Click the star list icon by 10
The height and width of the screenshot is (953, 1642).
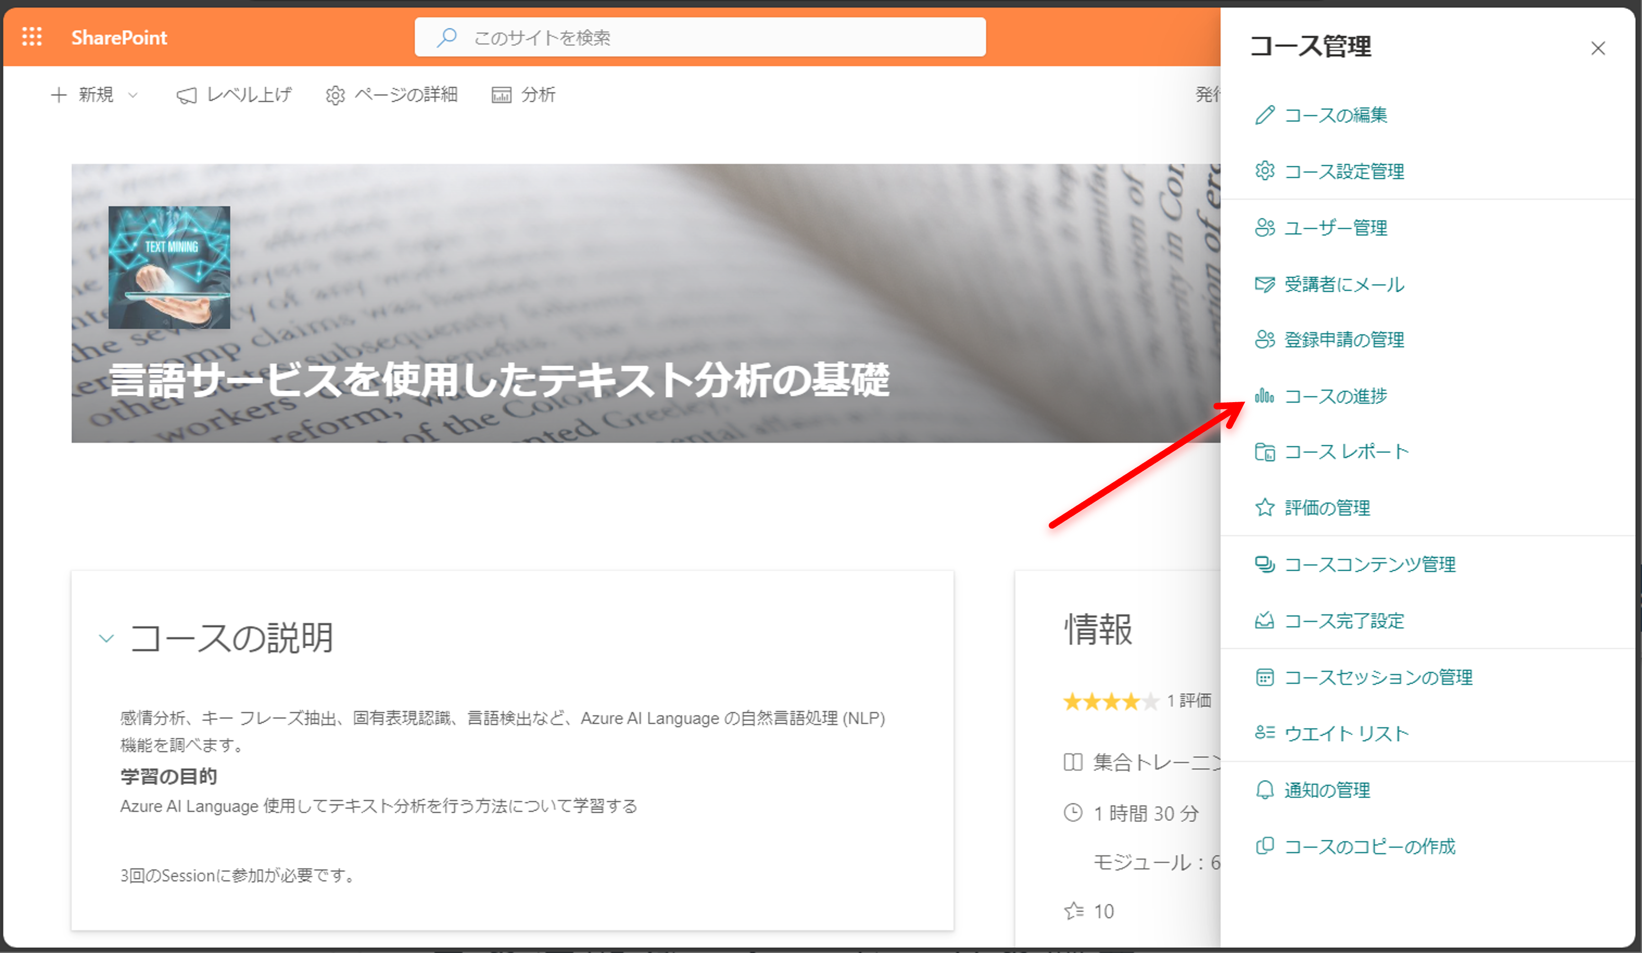[1073, 911]
